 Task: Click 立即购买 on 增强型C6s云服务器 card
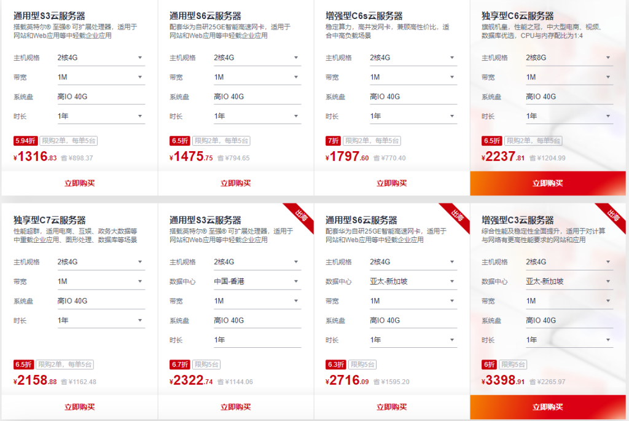click(392, 183)
